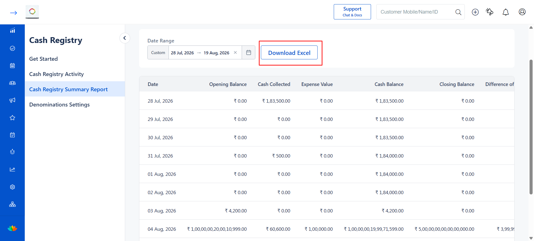
Task: Click cash collected ₹ 60,600.00 for 04 Aug
Action: tap(278, 229)
